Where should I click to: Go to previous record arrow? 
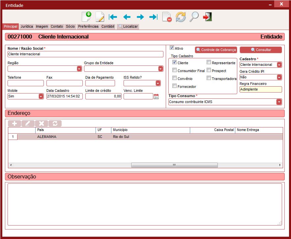tap(127, 17)
